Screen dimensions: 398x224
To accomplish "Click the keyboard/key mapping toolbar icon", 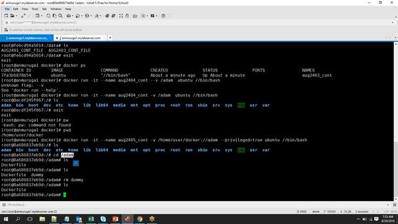I will [135, 16].
